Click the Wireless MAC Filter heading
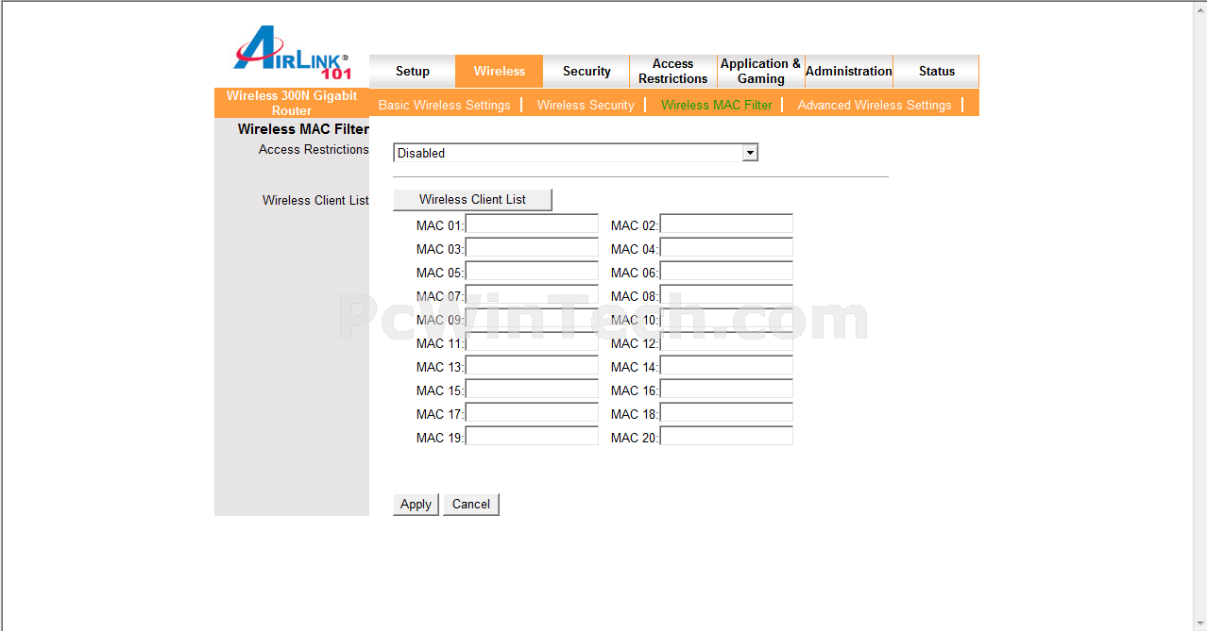The height and width of the screenshot is (631, 1207). tap(303, 129)
